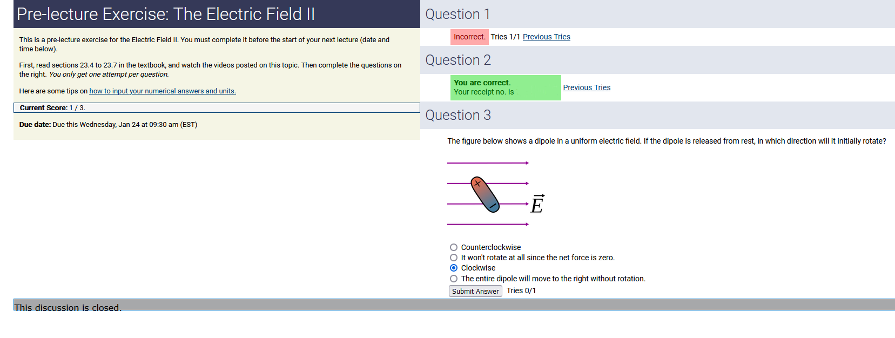The image size is (895, 338).
Task: Click the top electric field arrow line
Action: click(487, 163)
